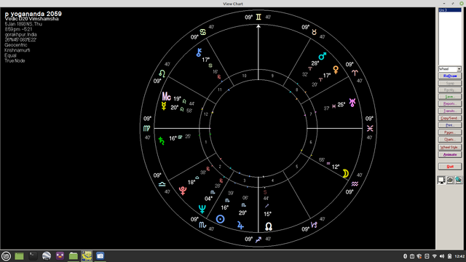The height and width of the screenshot is (262, 466).
Task: Open the file manager folder in taskbar
Action: point(74,255)
